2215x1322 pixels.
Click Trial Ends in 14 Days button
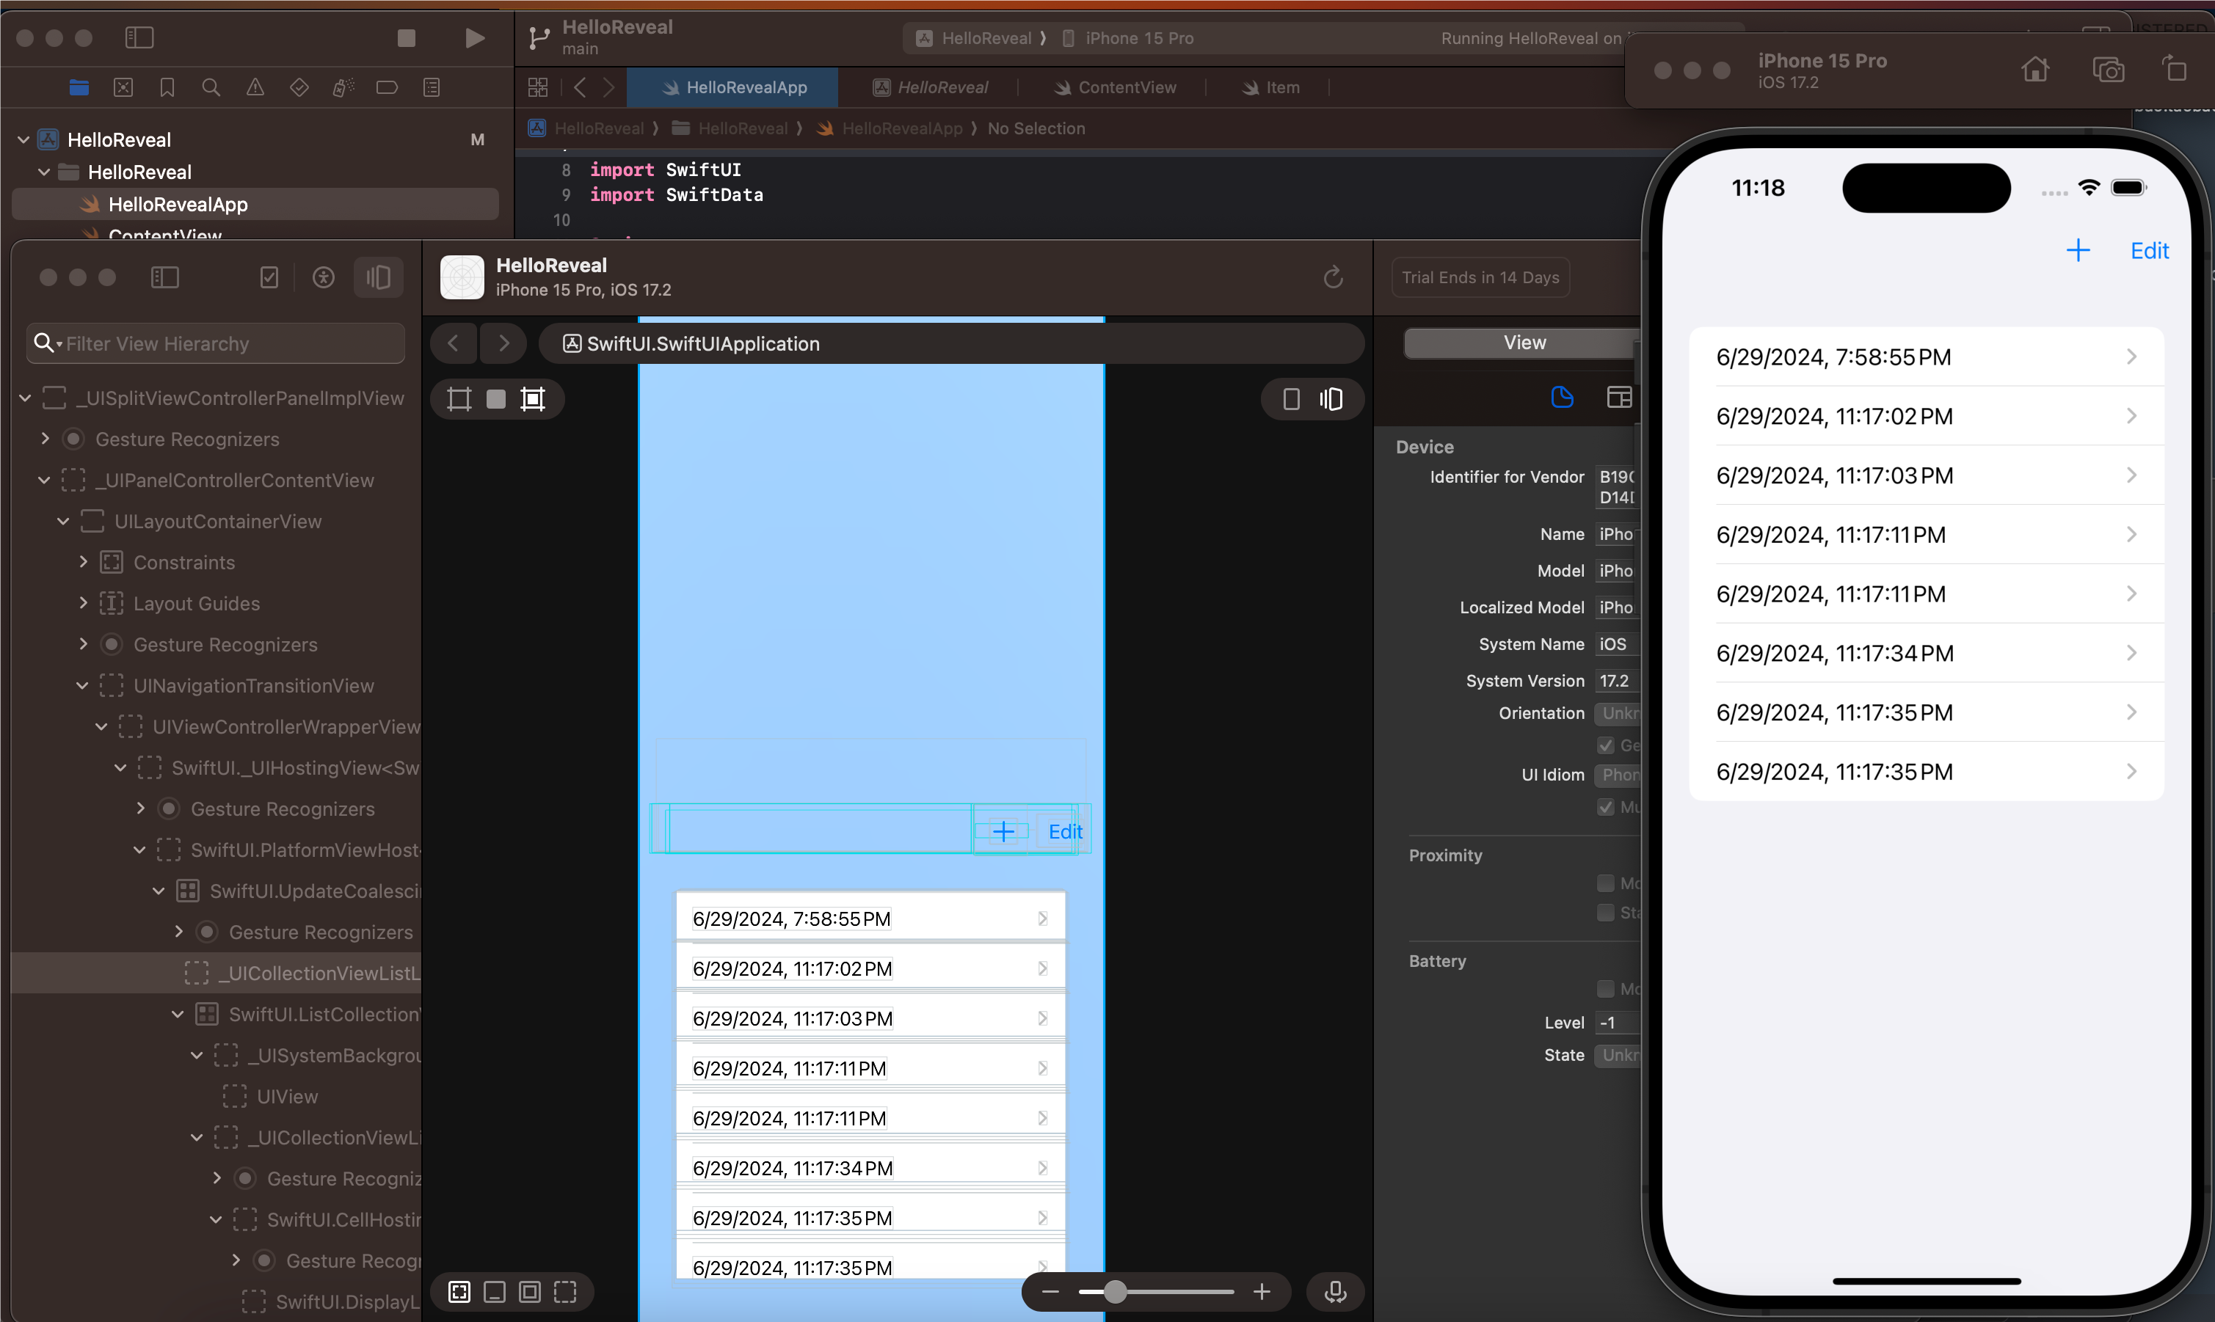(x=1480, y=277)
